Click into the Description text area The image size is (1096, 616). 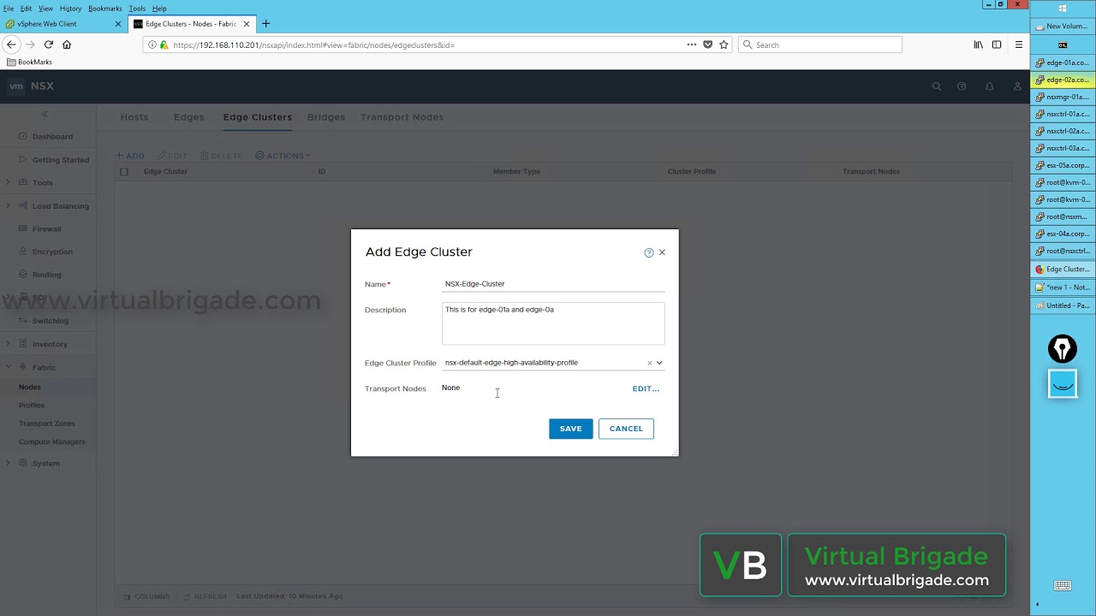click(x=552, y=323)
